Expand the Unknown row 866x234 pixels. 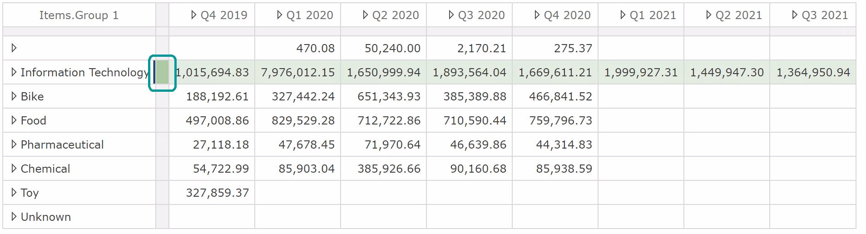[x=14, y=217]
